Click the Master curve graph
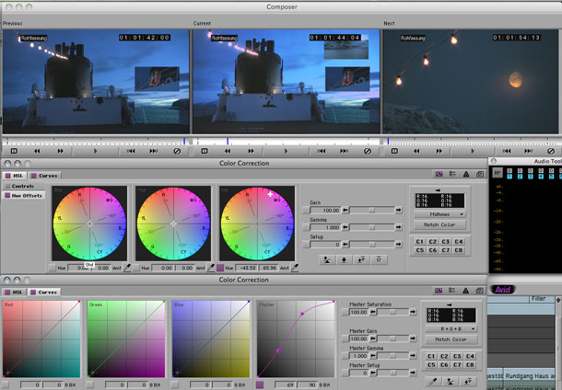The image size is (562, 390). pos(296,338)
